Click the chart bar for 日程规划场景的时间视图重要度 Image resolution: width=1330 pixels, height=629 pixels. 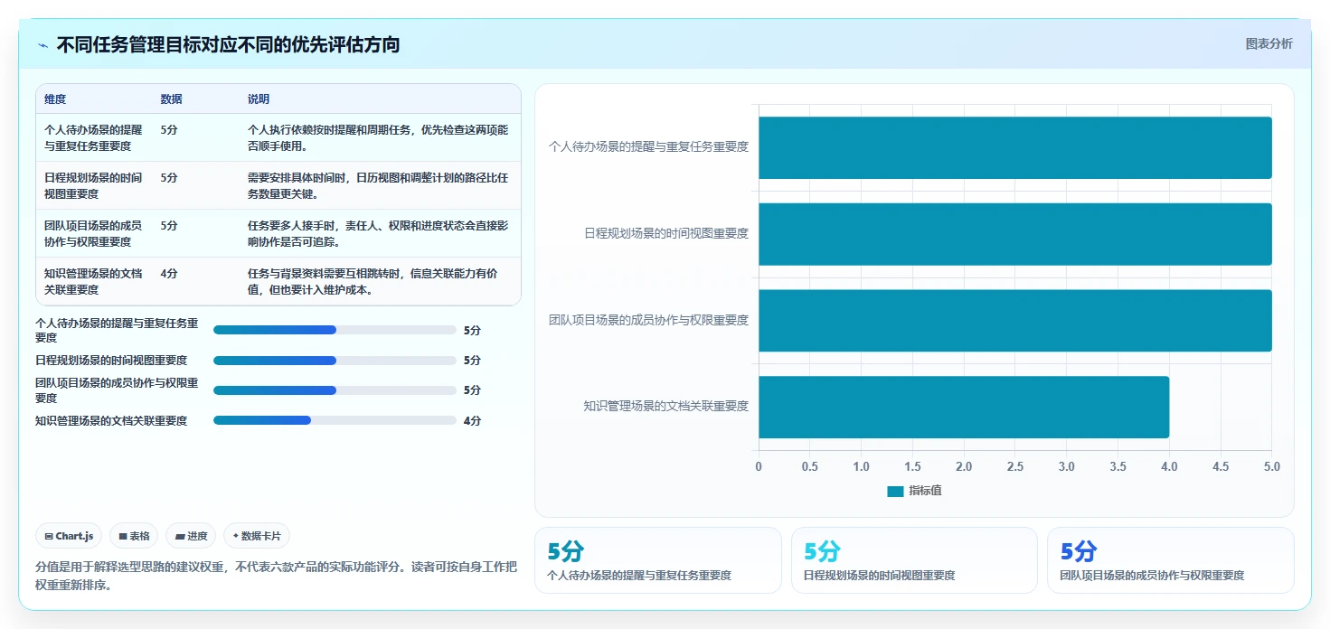click(1015, 234)
